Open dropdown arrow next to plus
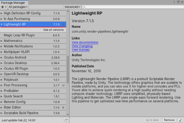This screenshot has height=123, width=184. [6, 7]
